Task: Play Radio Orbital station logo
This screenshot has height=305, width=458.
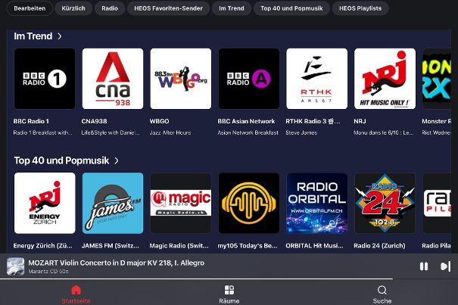Action: tap(317, 203)
